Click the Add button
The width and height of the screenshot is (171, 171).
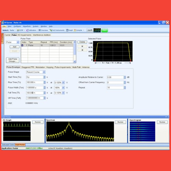click(14, 47)
